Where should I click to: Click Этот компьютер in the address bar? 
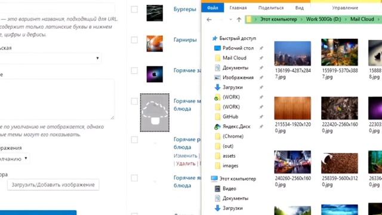pyautogui.click(x=279, y=19)
